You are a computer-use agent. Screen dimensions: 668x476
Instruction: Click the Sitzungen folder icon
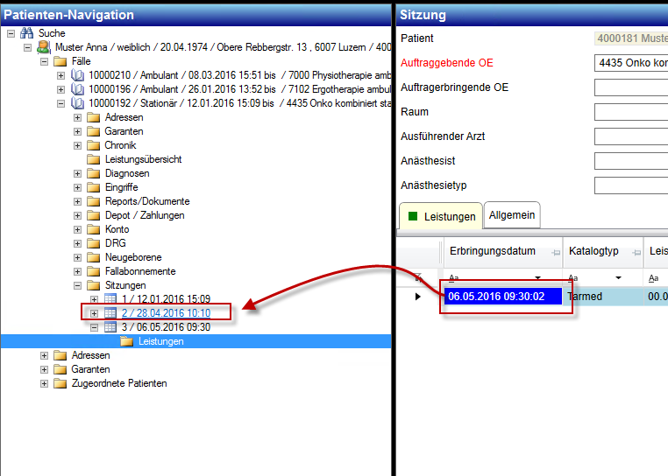pos(93,285)
